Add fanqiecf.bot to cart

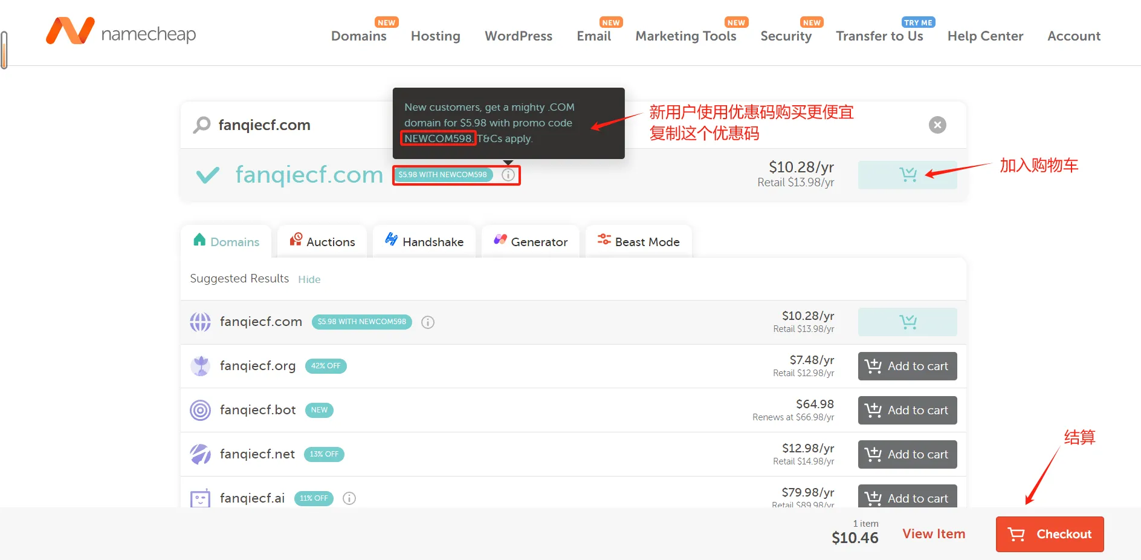907,410
